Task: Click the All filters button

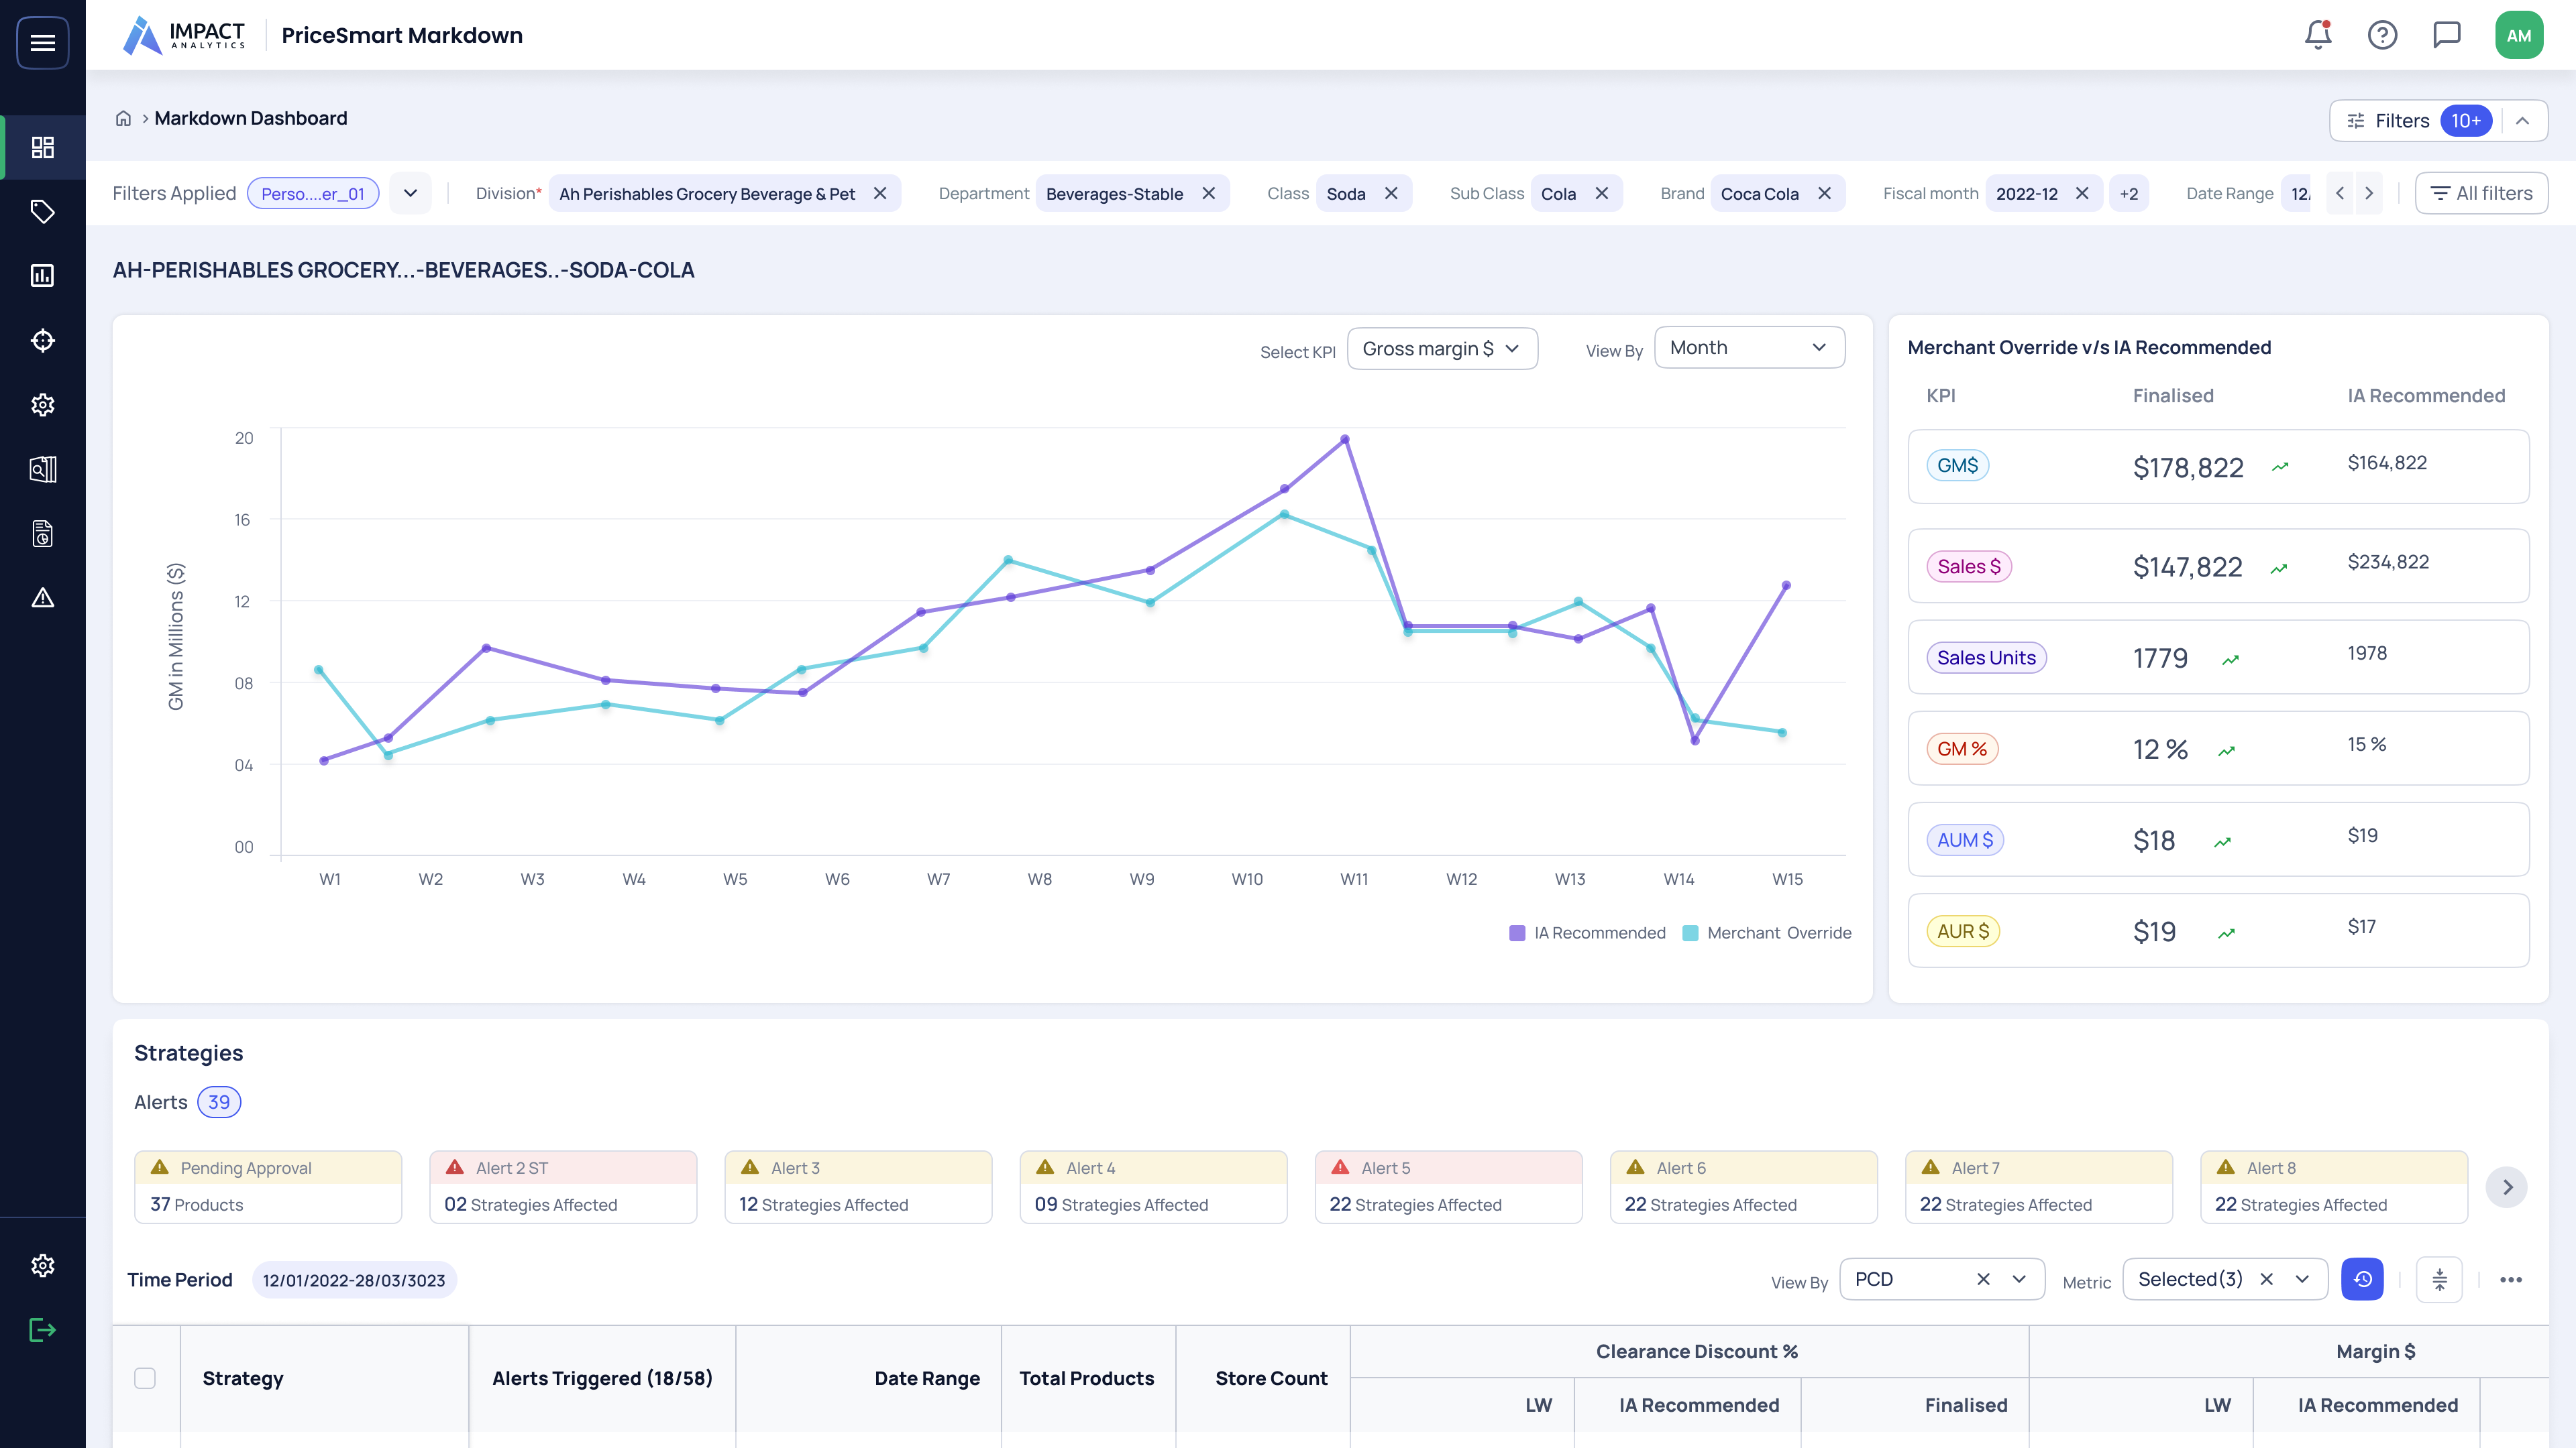Action: click(2481, 193)
